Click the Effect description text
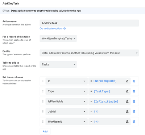The height and width of the screenshot is (135, 145). click(x=46, y=11)
